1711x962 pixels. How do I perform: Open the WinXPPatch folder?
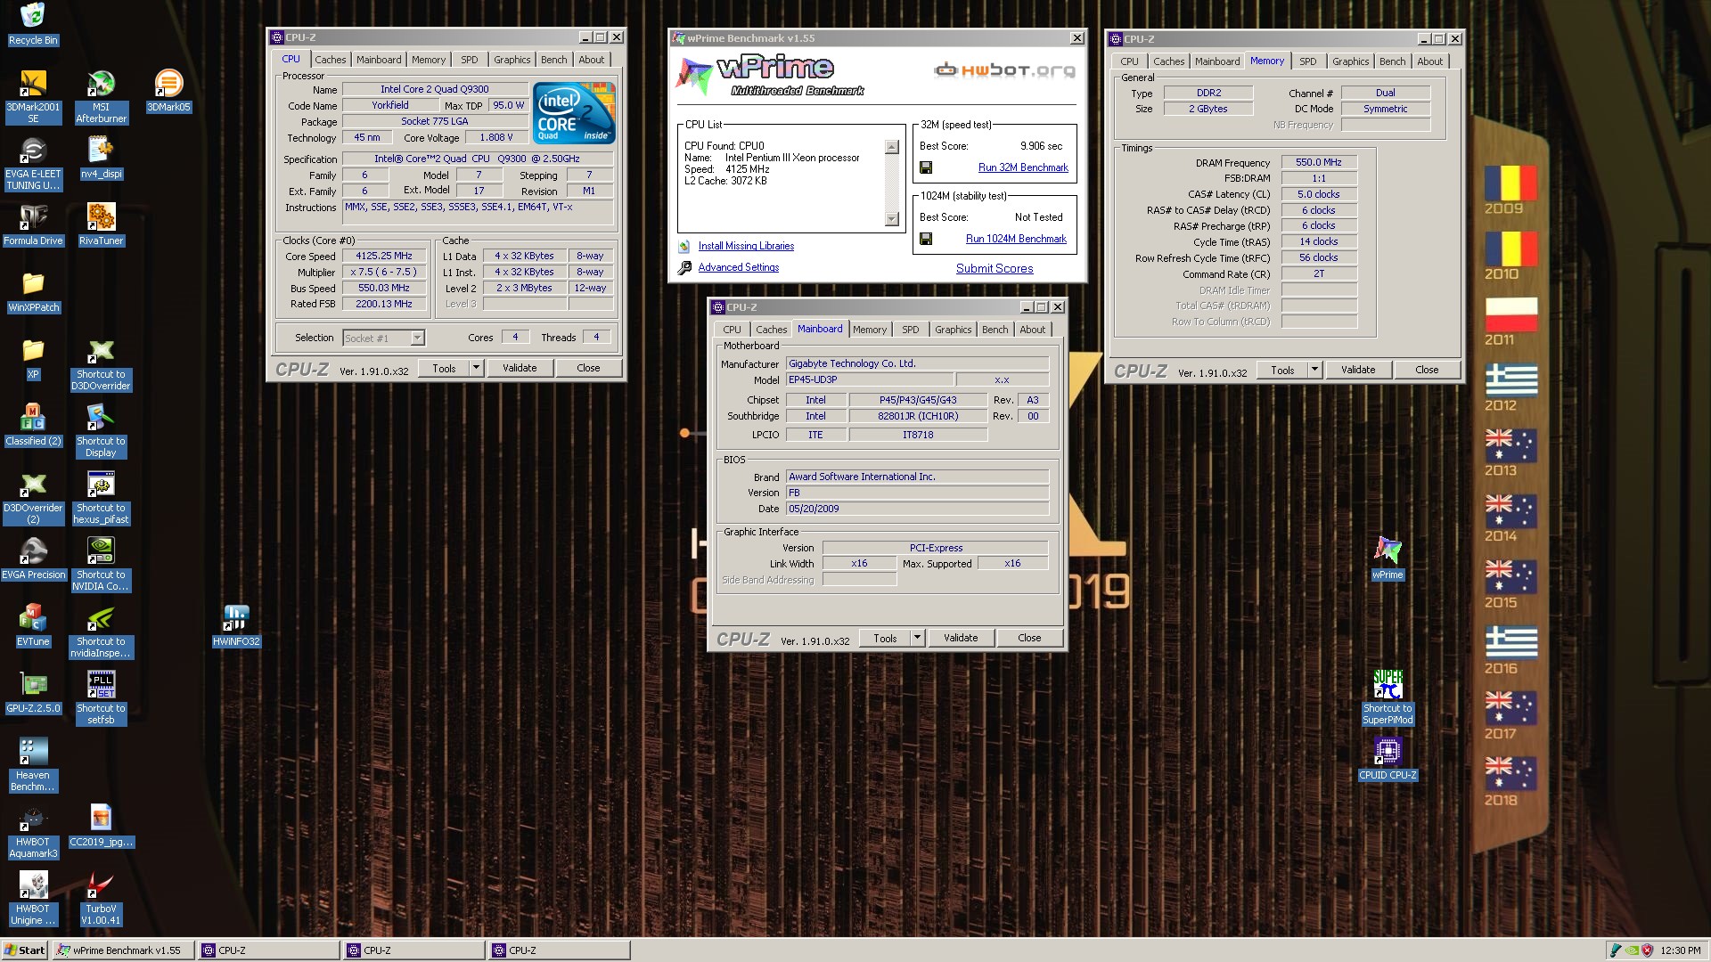click(x=33, y=291)
